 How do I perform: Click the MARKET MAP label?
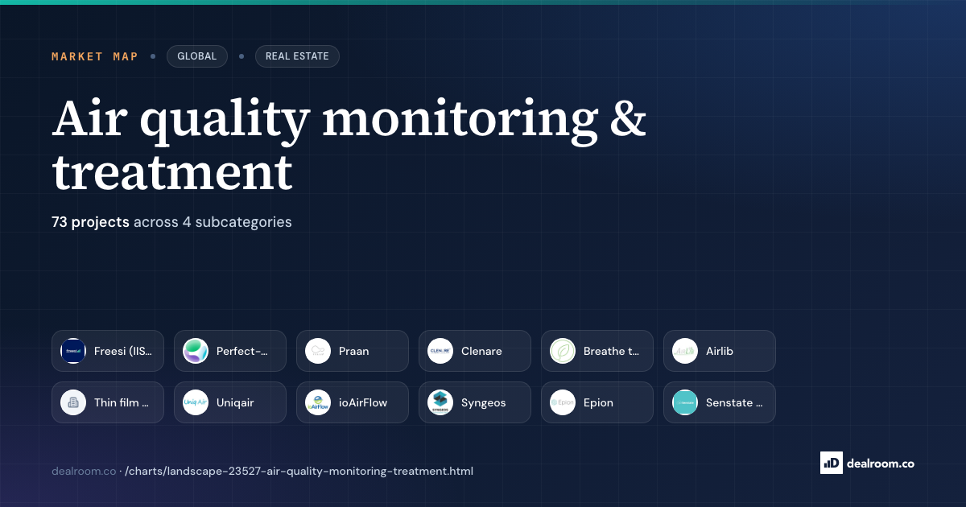click(95, 56)
